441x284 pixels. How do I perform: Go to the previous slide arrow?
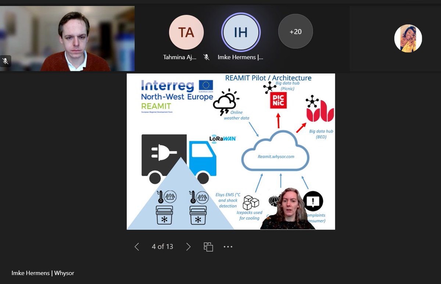[137, 247]
